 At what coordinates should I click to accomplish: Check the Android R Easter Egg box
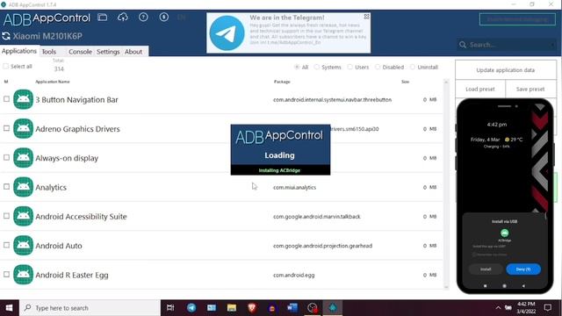[6, 274]
